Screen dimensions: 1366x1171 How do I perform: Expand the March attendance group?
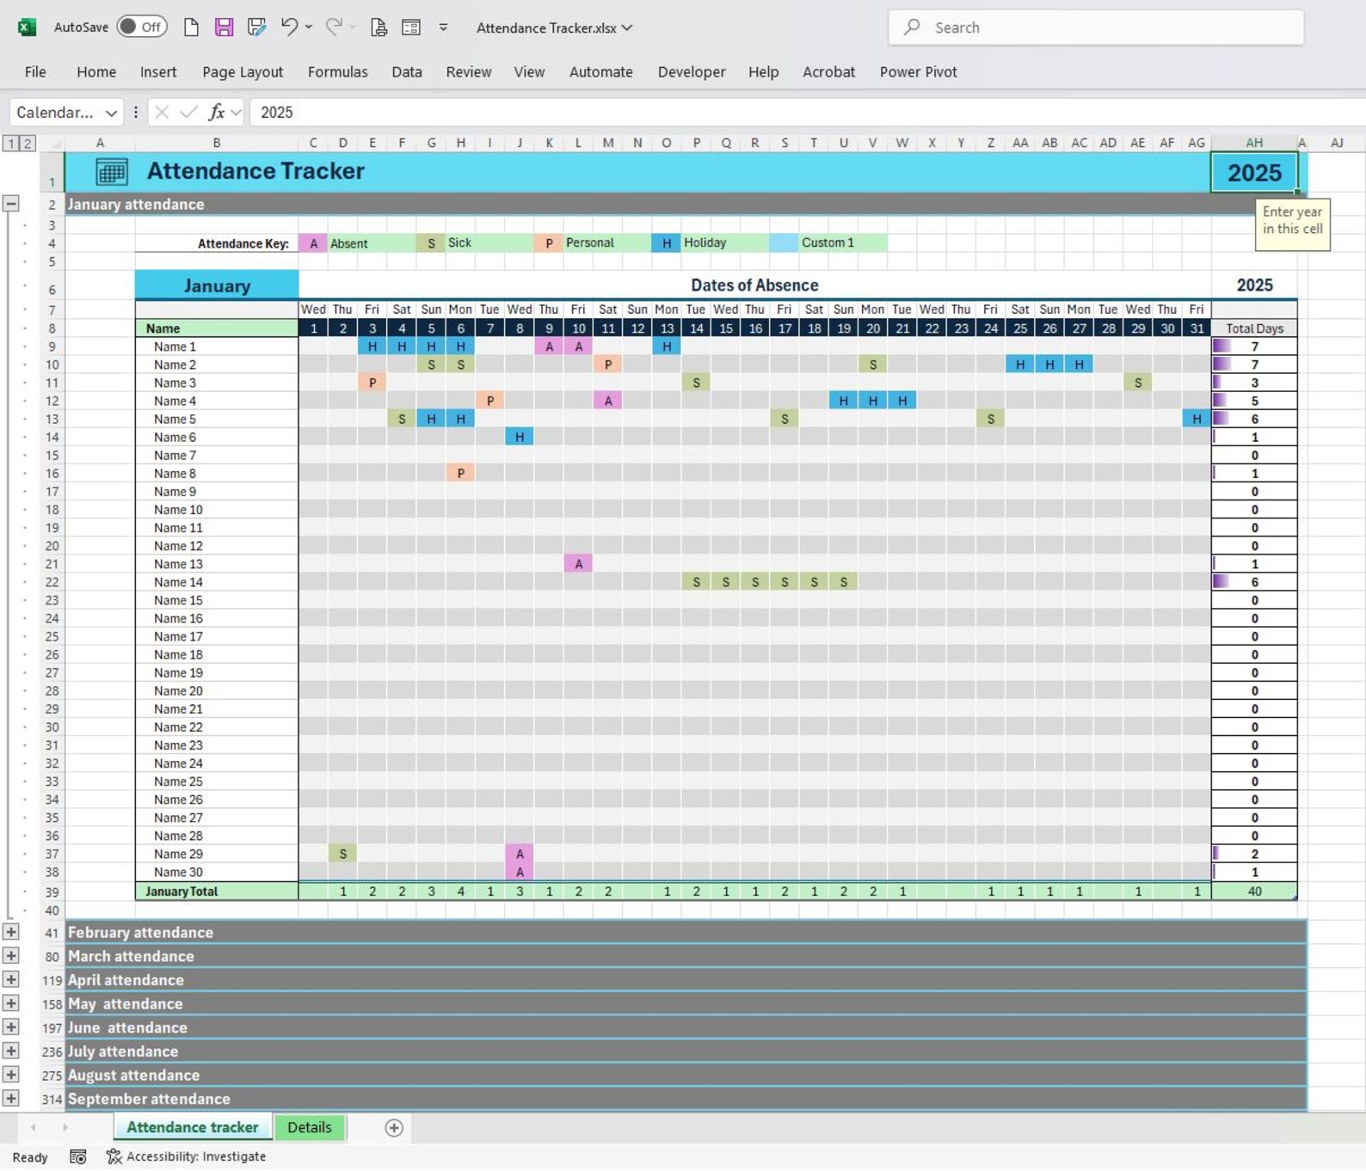(11, 956)
